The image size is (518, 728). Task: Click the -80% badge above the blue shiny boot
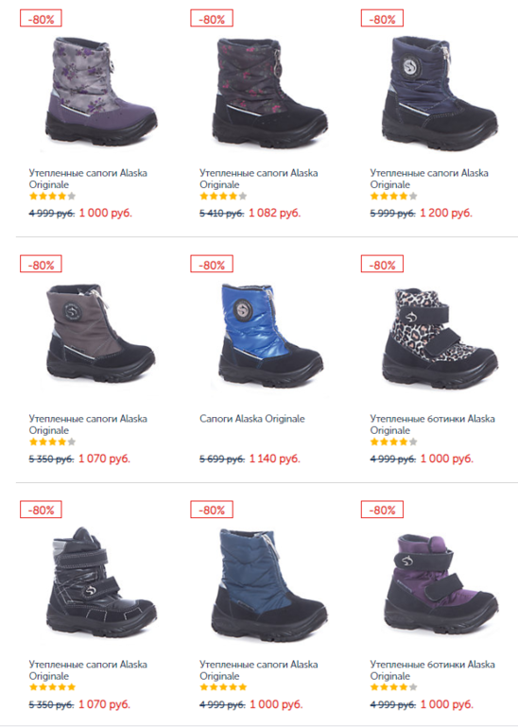tap(212, 265)
